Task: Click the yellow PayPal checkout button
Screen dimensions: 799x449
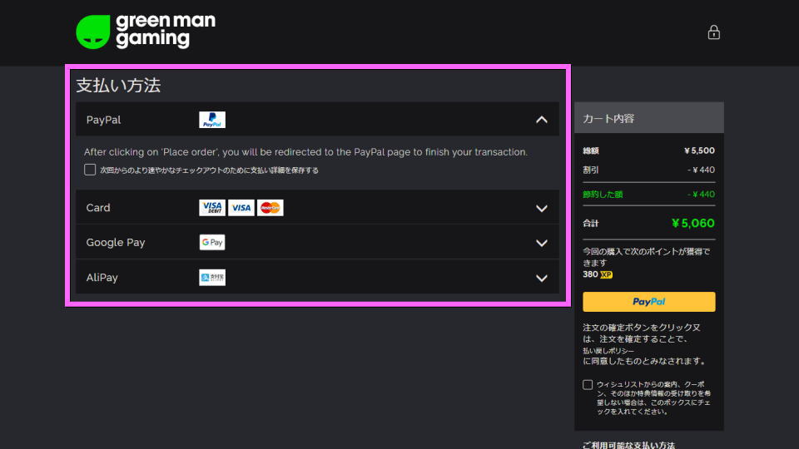Action: tap(648, 301)
